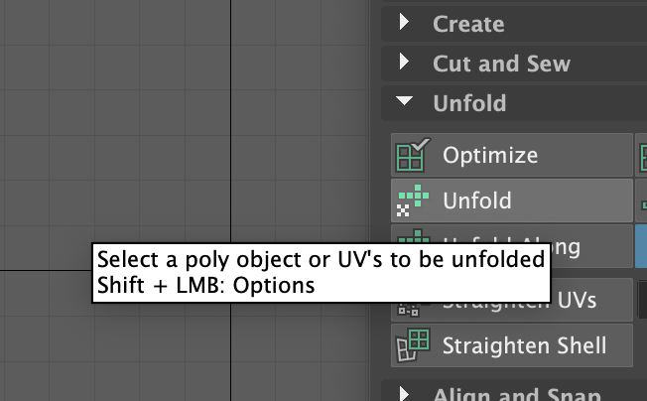
Task: Click the Straighten UVs icon beneath tooltip
Action: [409, 310]
